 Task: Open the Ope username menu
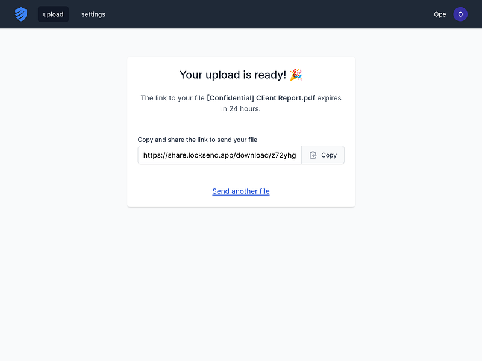click(440, 14)
